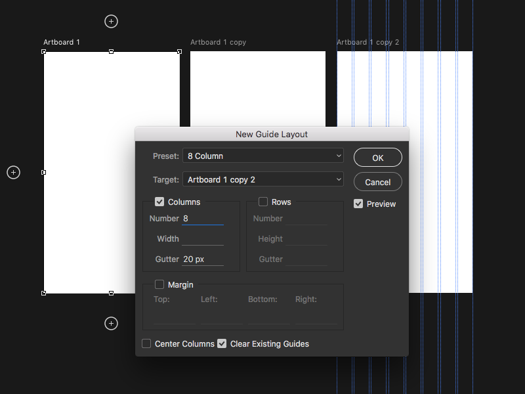Enable the Rows checkbox
Screen dimensions: 525x394
pyautogui.click(x=263, y=202)
